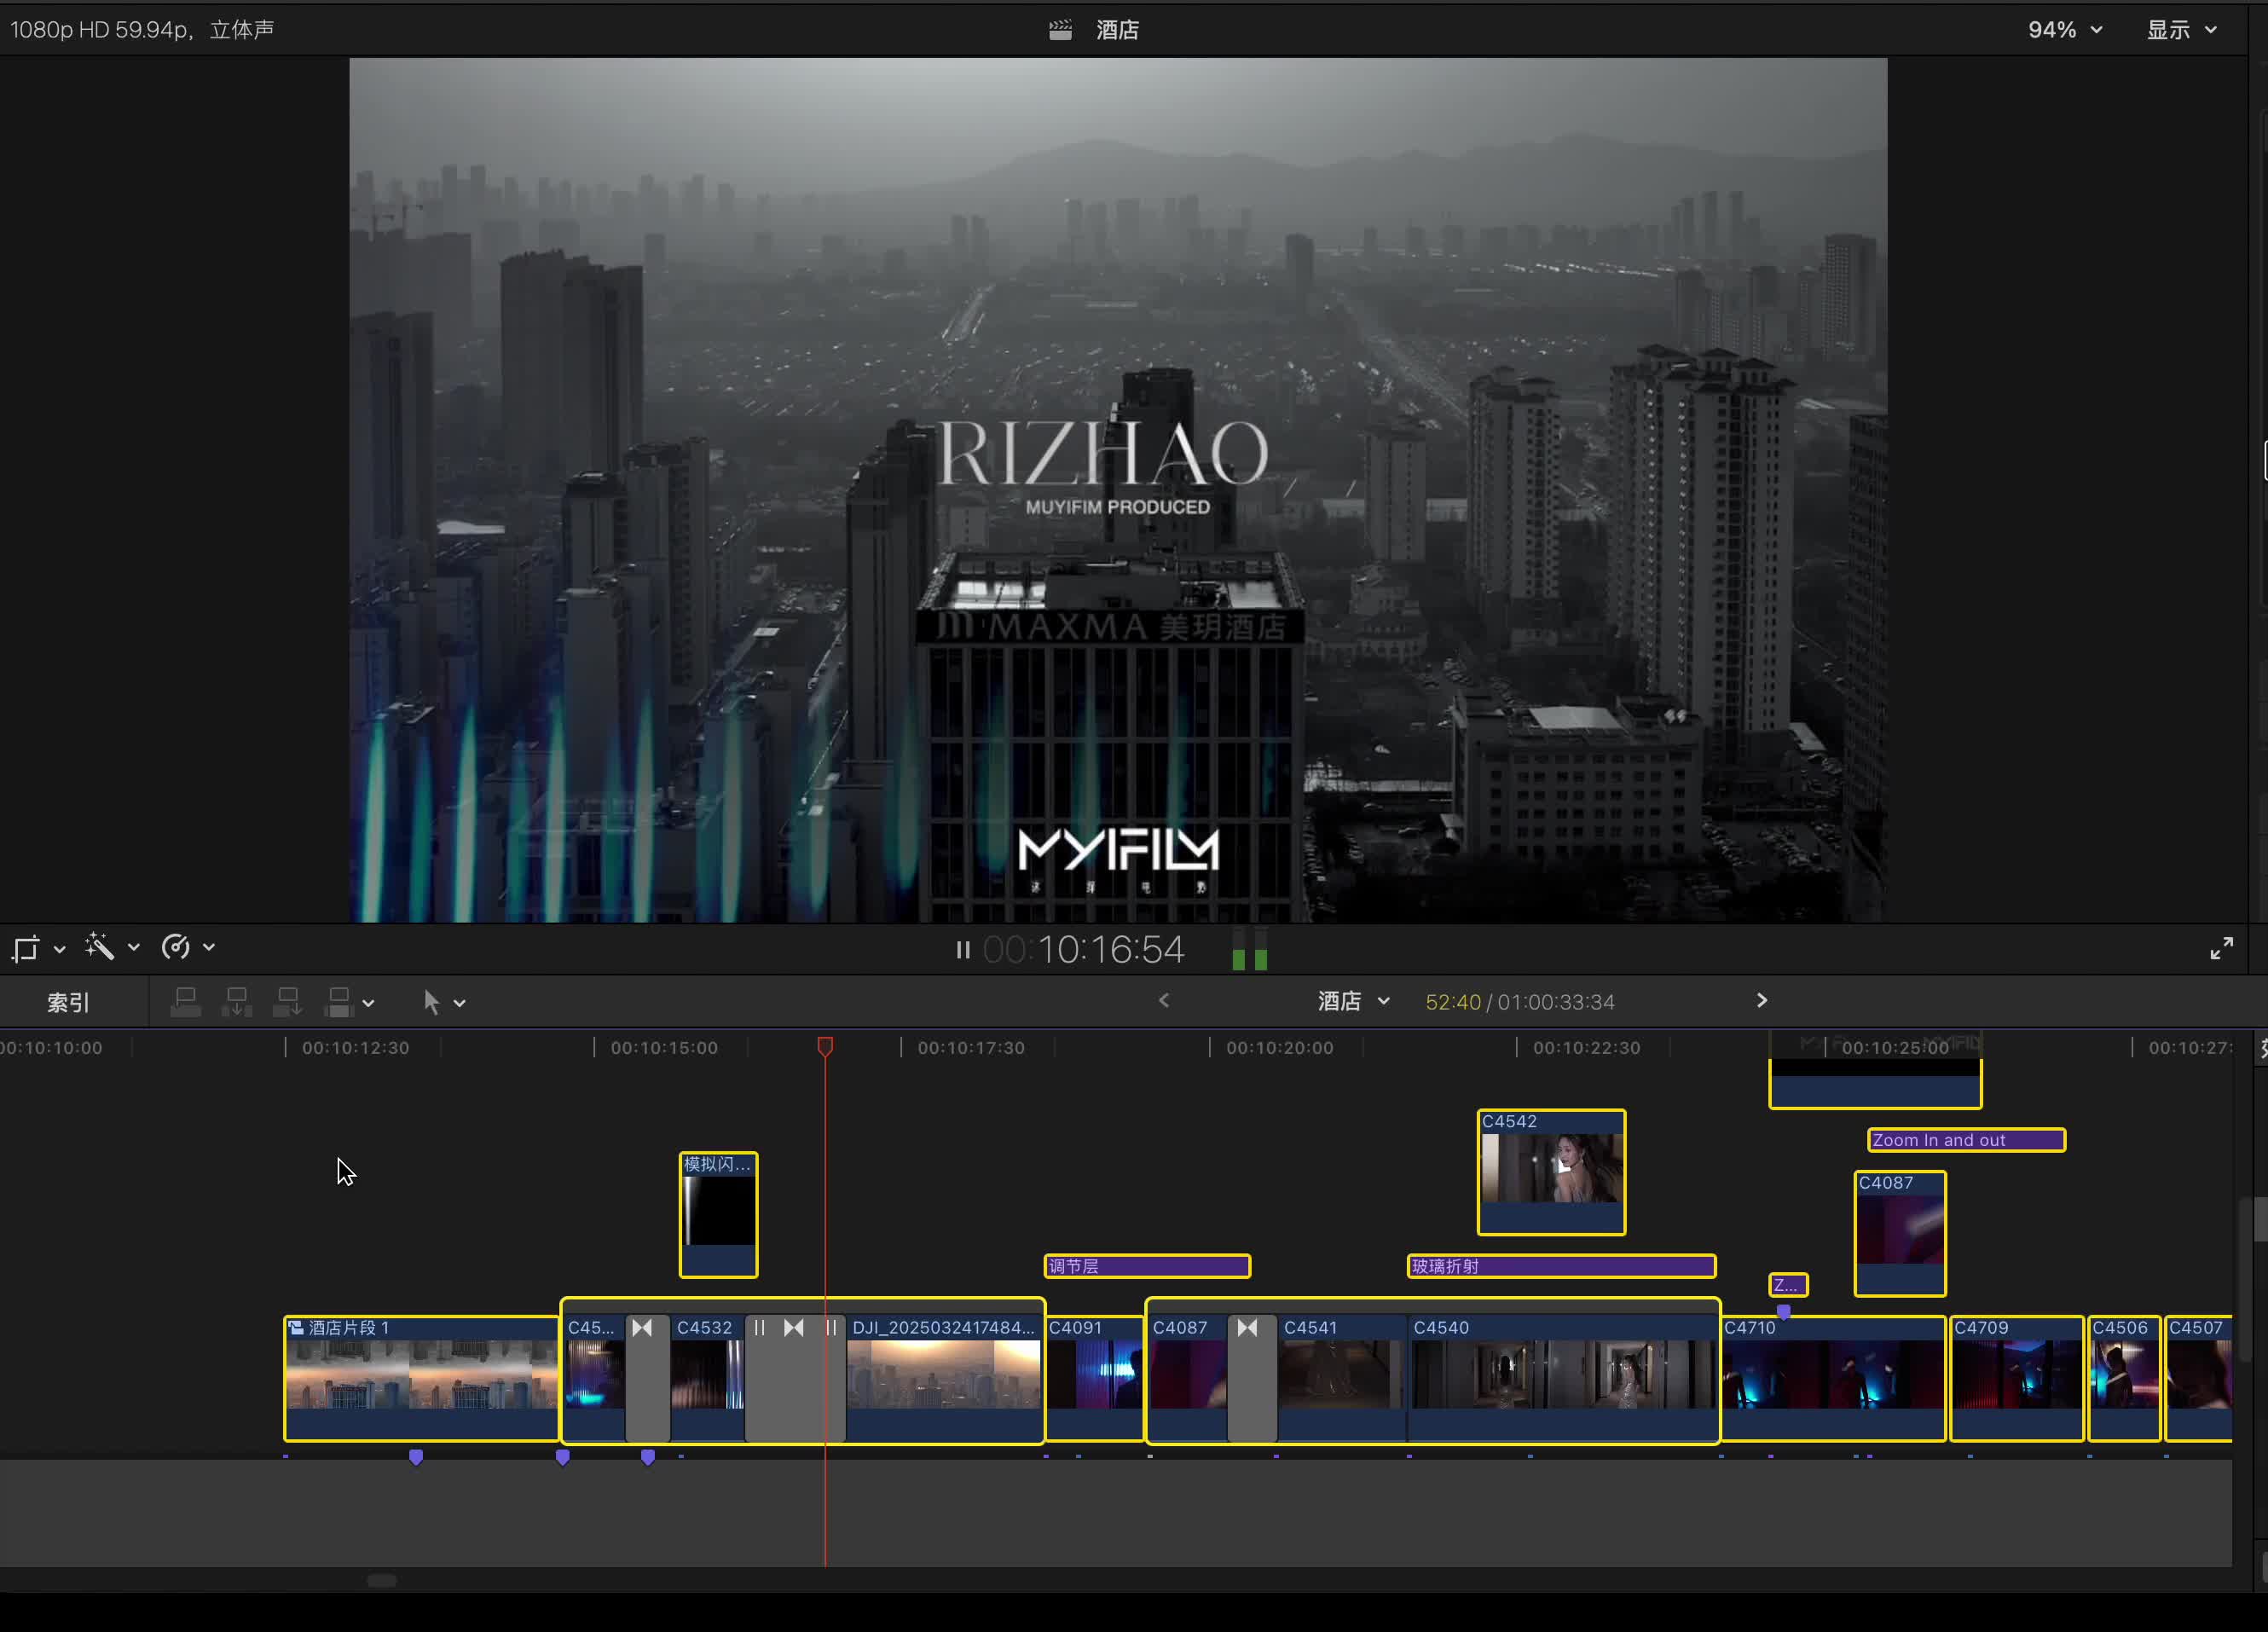Open the magic wand enhancements icon

coord(99,946)
